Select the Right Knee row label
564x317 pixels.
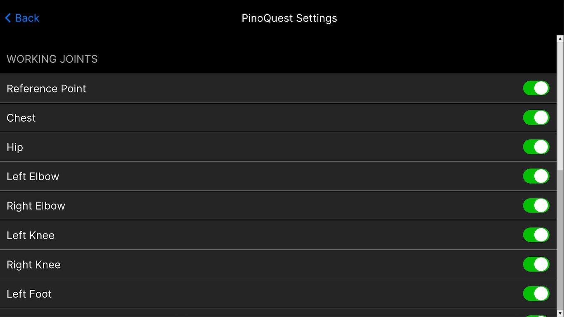click(x=33, y=265)
